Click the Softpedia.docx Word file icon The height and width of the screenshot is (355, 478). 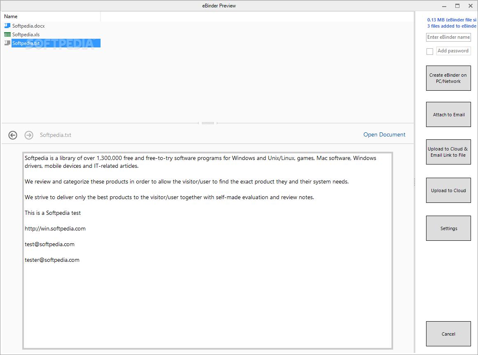coord(7,26)
